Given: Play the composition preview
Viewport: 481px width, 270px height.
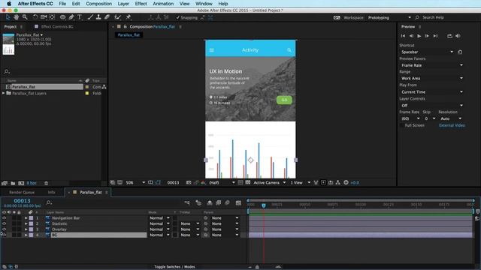Looking at the screenshot, I should [419, 36].
